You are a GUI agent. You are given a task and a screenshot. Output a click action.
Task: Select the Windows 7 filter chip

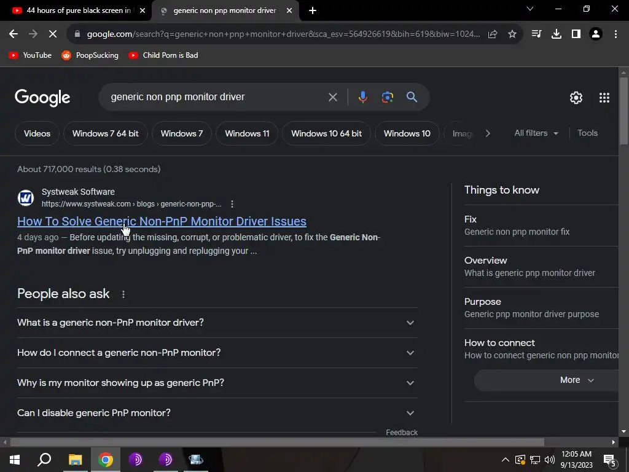[x=182, y=133]
